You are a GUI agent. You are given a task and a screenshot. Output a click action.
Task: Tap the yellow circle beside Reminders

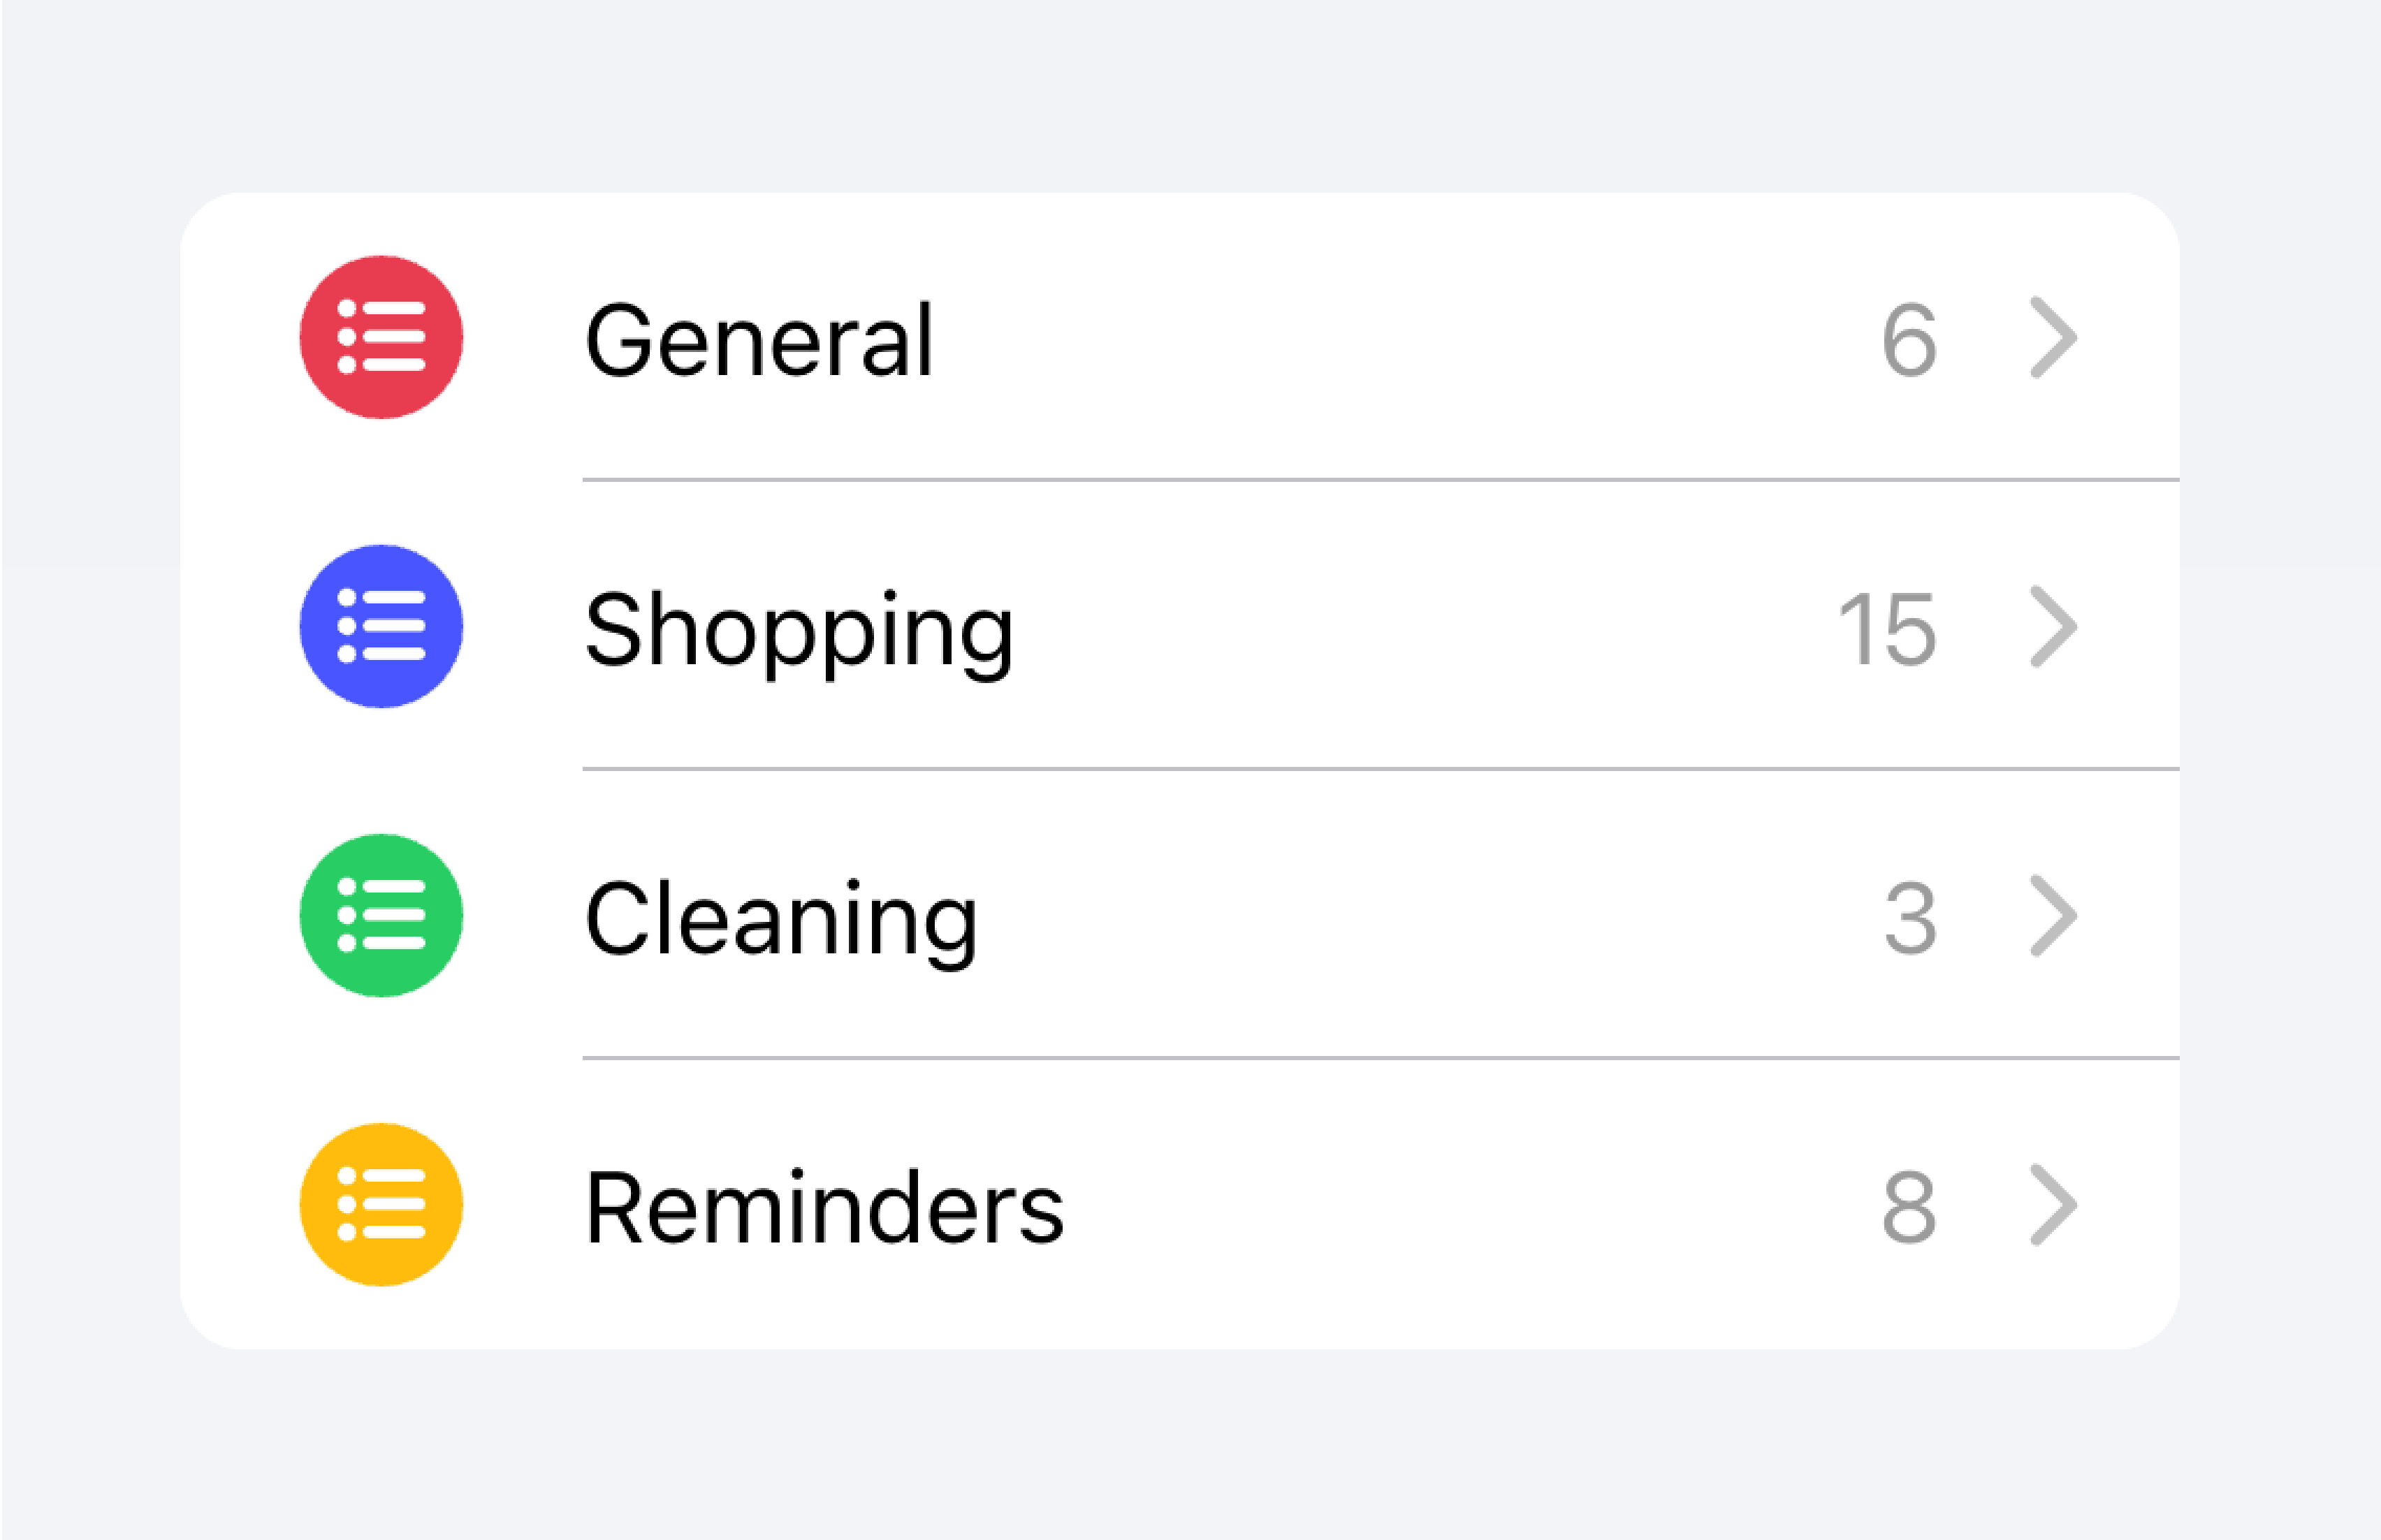pyautogui.click(x=383, y=1205)
